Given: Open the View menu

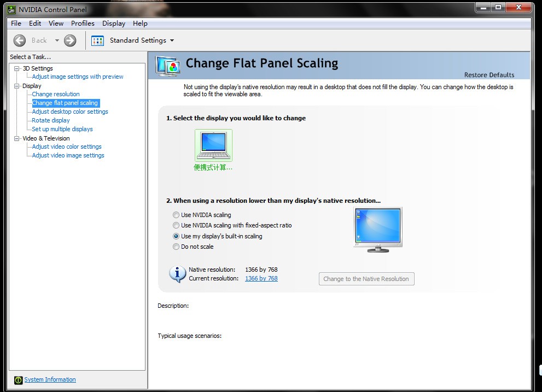Looking at the screenshot, I should coord(56,23).
